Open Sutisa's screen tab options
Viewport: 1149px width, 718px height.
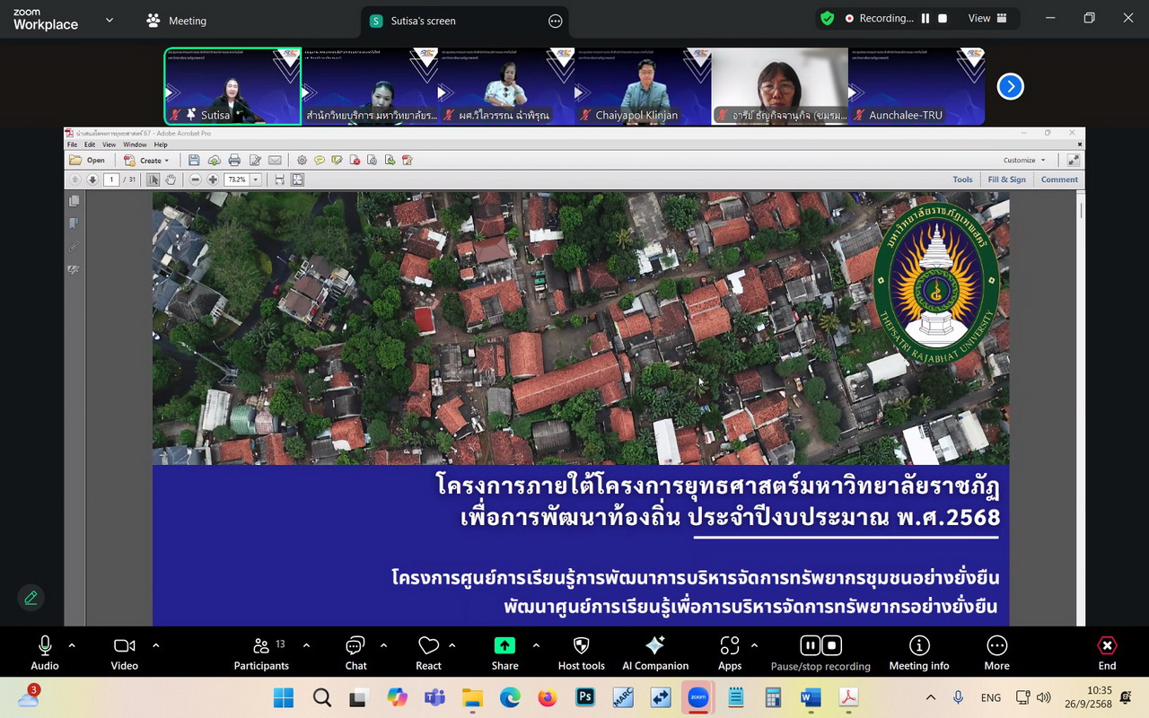(555, 21)
